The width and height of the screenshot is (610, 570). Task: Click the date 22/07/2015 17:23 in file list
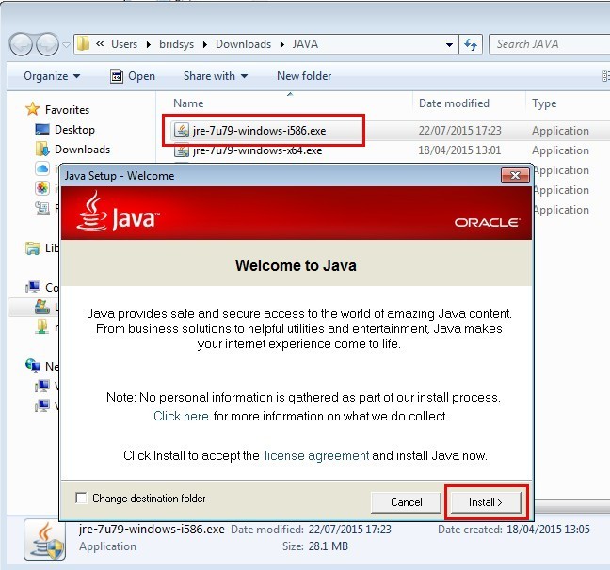tap(459, 131)
